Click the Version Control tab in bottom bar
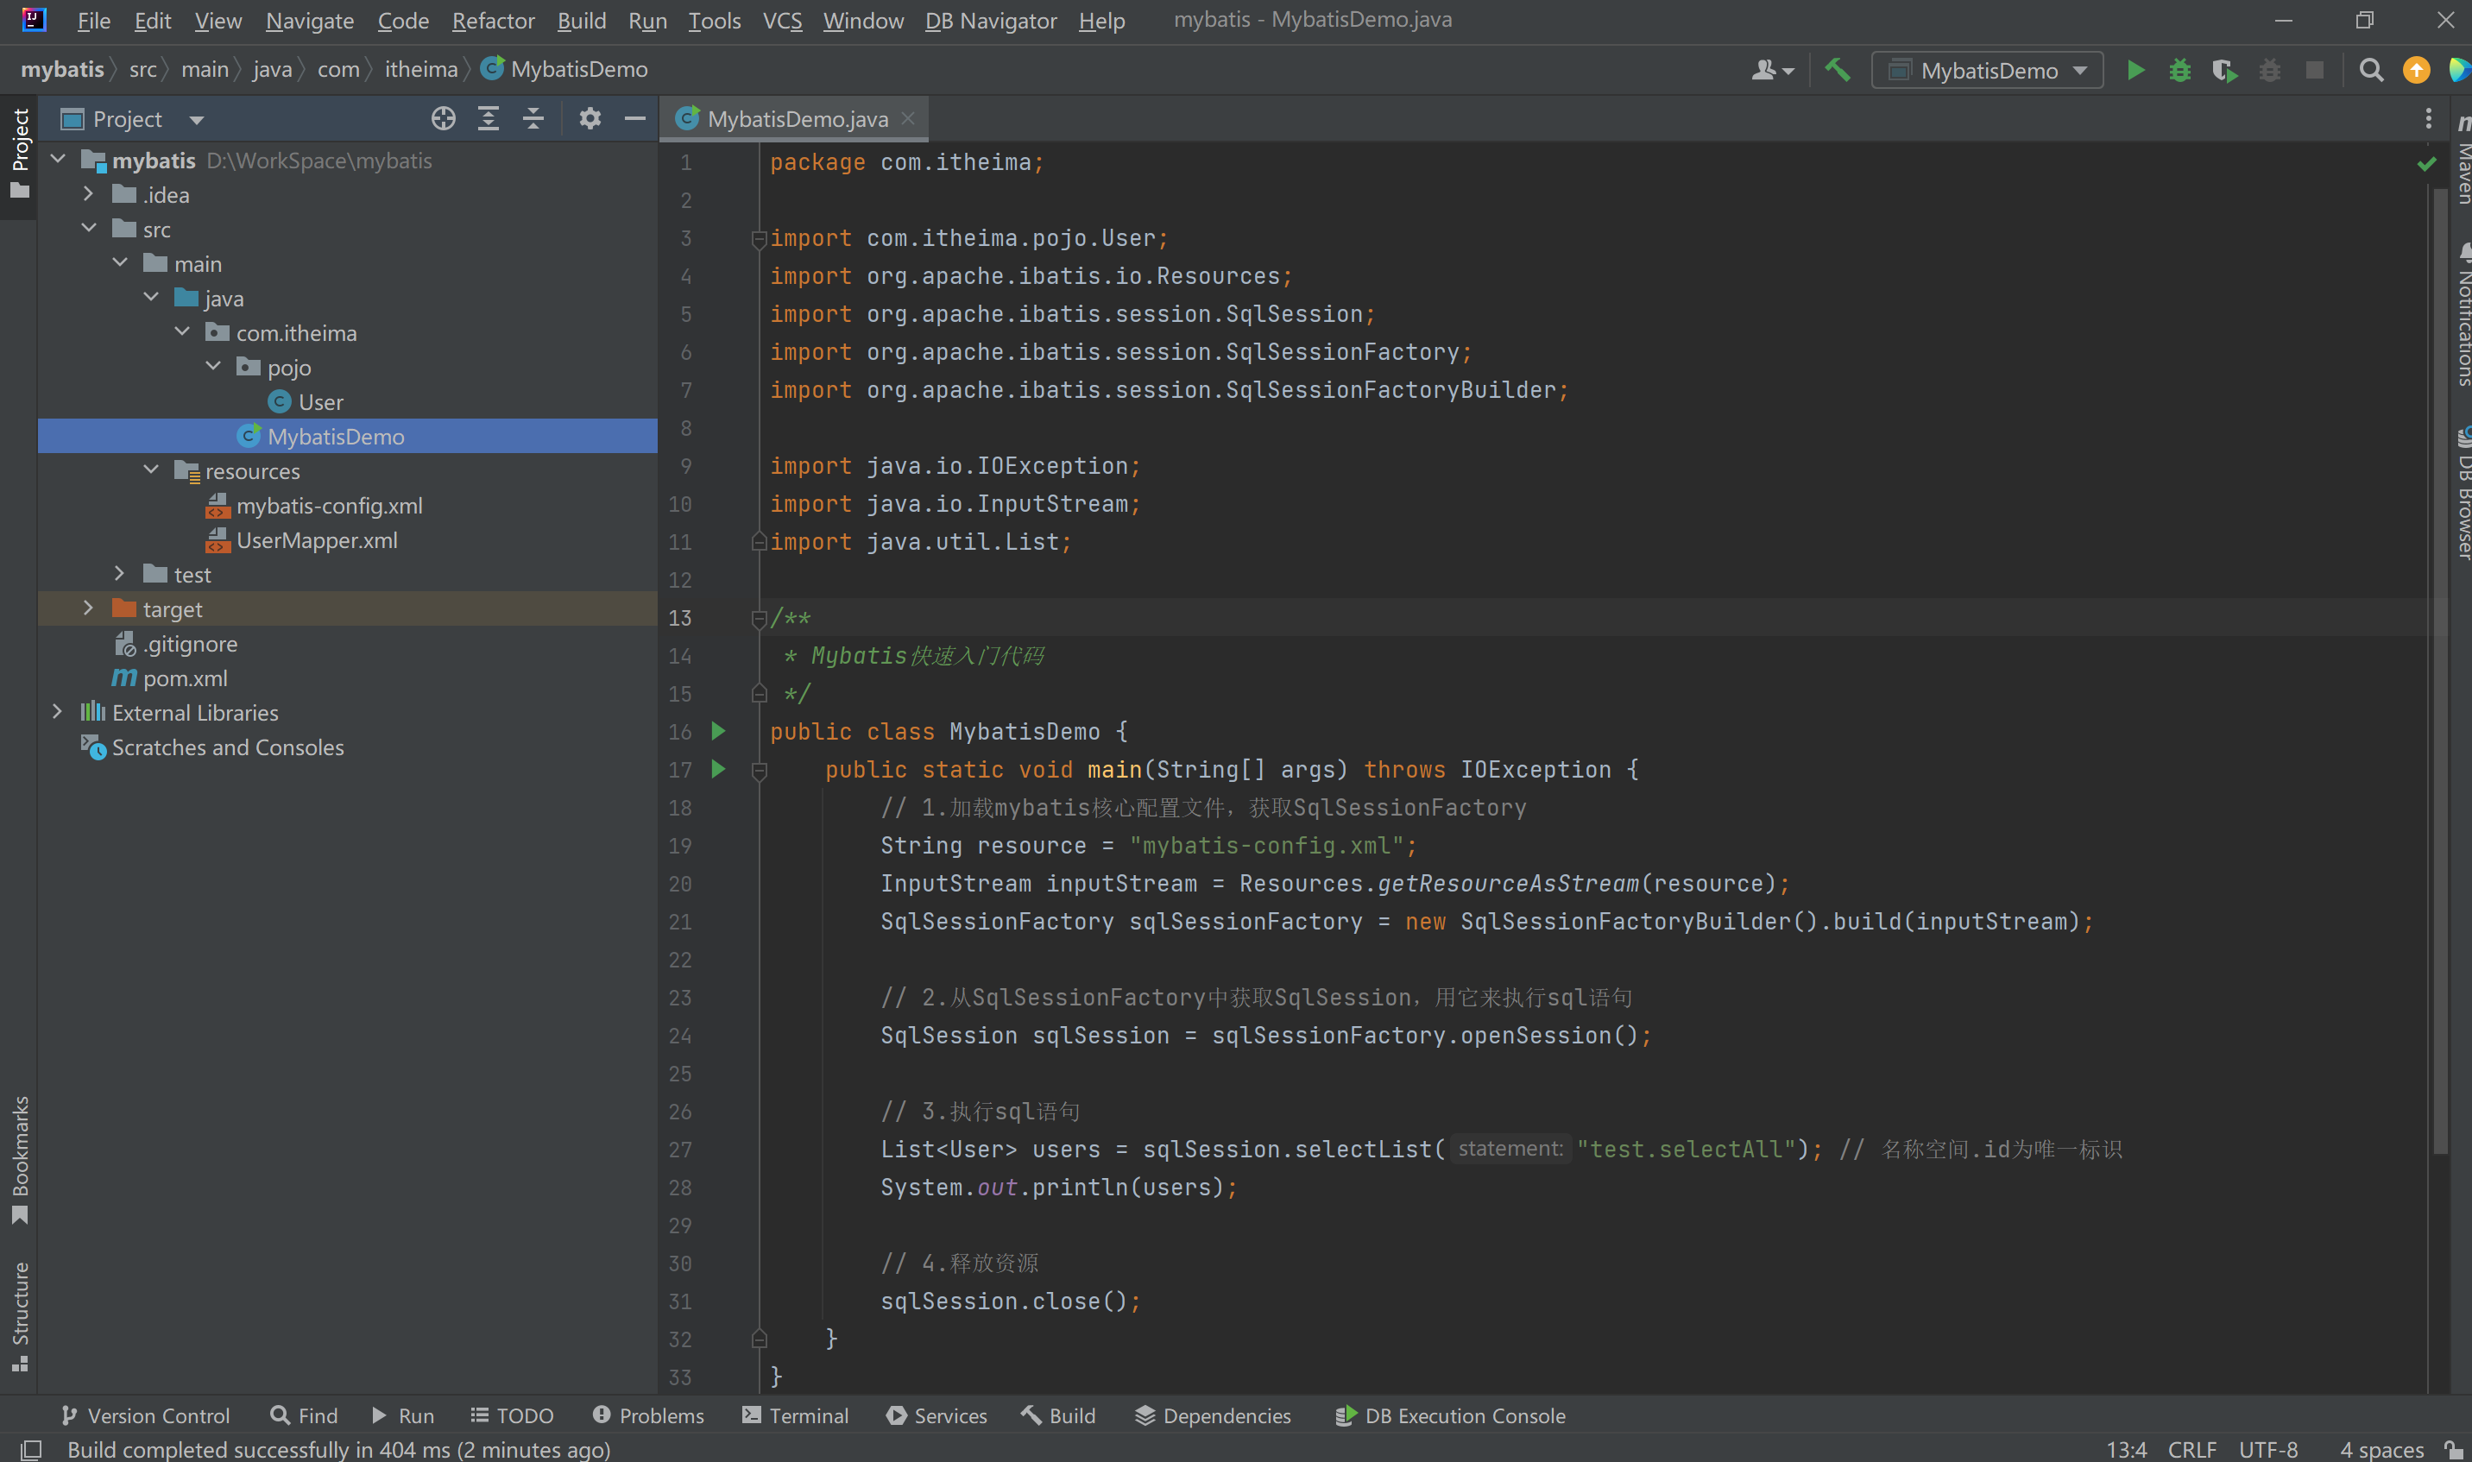The height and width of the screenshot is (1462, 2472). click(144, 1415)
